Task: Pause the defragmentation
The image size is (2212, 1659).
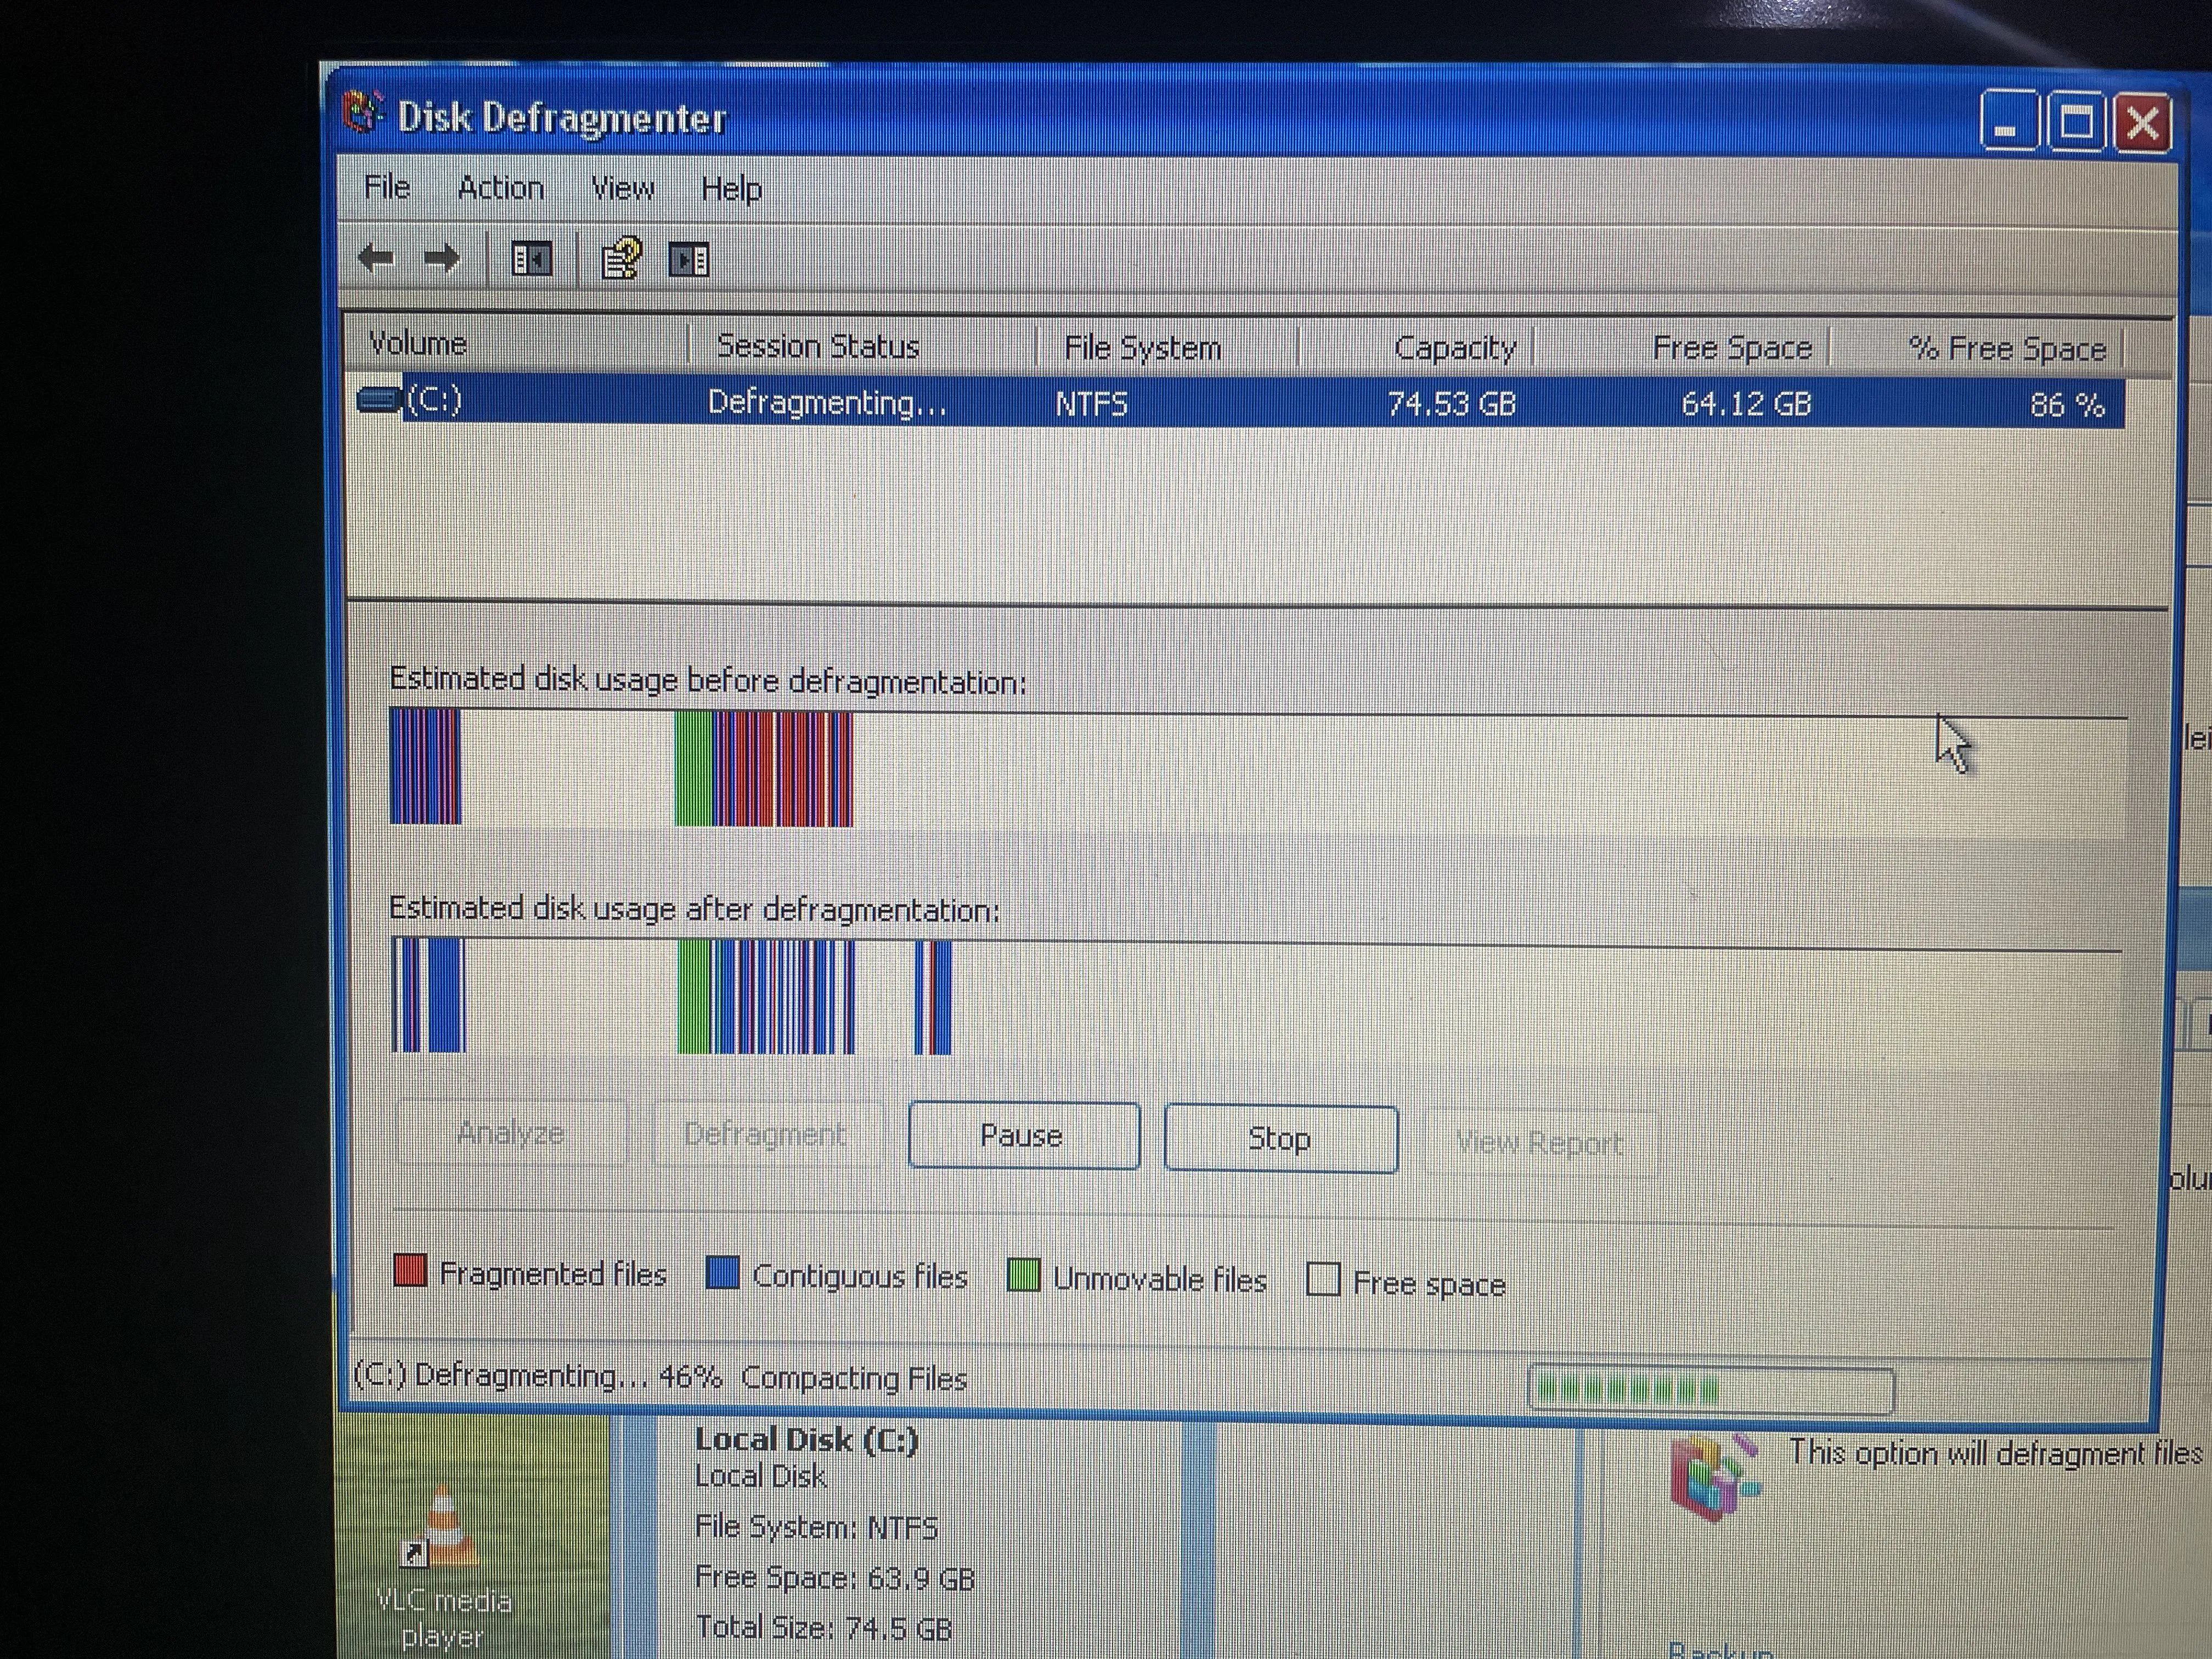Action: (x=1023, y=1136)
